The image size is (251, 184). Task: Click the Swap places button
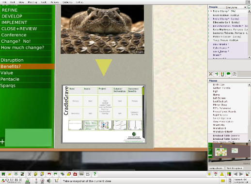(216, 168)
